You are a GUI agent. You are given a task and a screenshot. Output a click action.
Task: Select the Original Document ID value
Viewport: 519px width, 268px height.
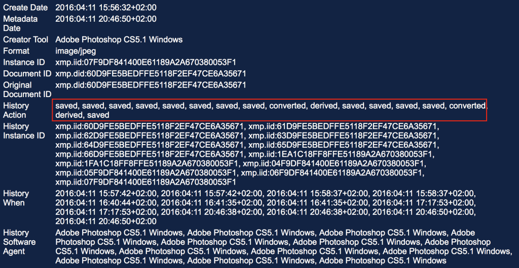pos(151,85)
